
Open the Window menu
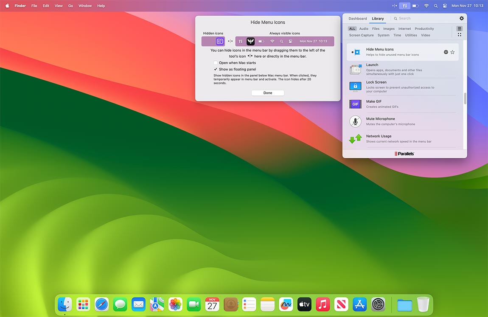(85, 6)
